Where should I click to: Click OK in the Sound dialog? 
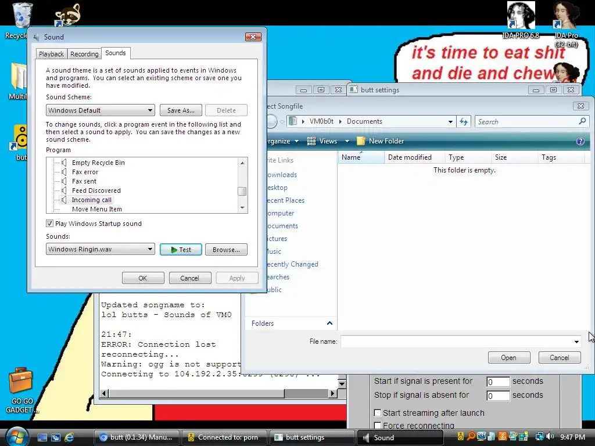143,278
